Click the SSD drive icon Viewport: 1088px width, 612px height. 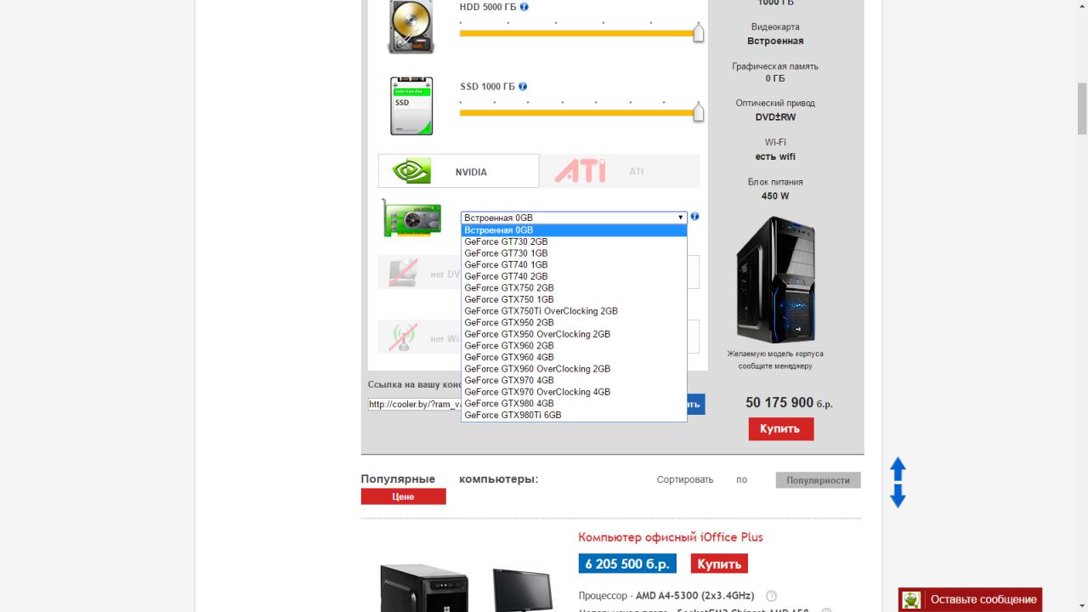(x=411, y=106)
